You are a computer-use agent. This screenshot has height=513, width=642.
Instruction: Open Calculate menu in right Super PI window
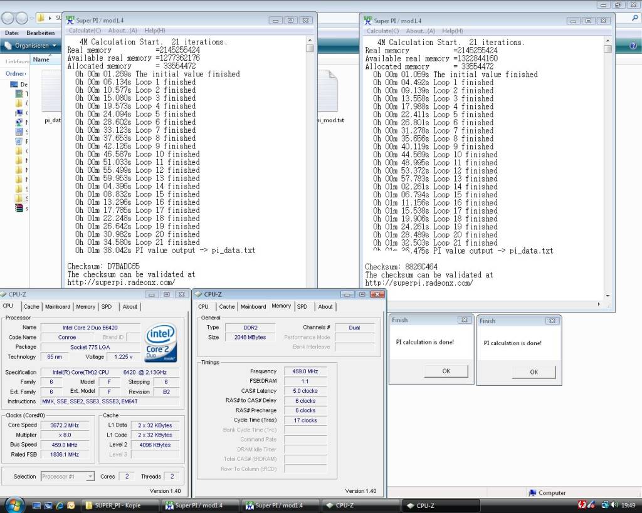coord(382,31)
